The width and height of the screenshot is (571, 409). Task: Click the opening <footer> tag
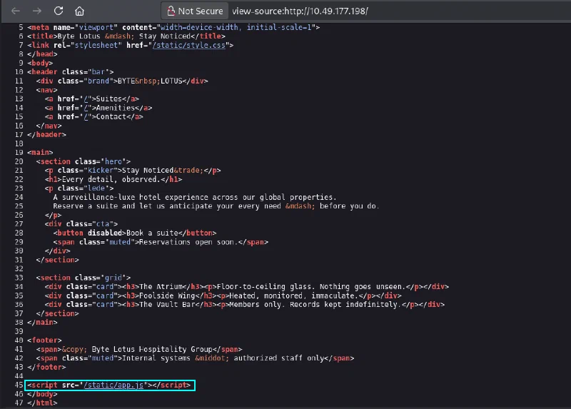[44, 340]
